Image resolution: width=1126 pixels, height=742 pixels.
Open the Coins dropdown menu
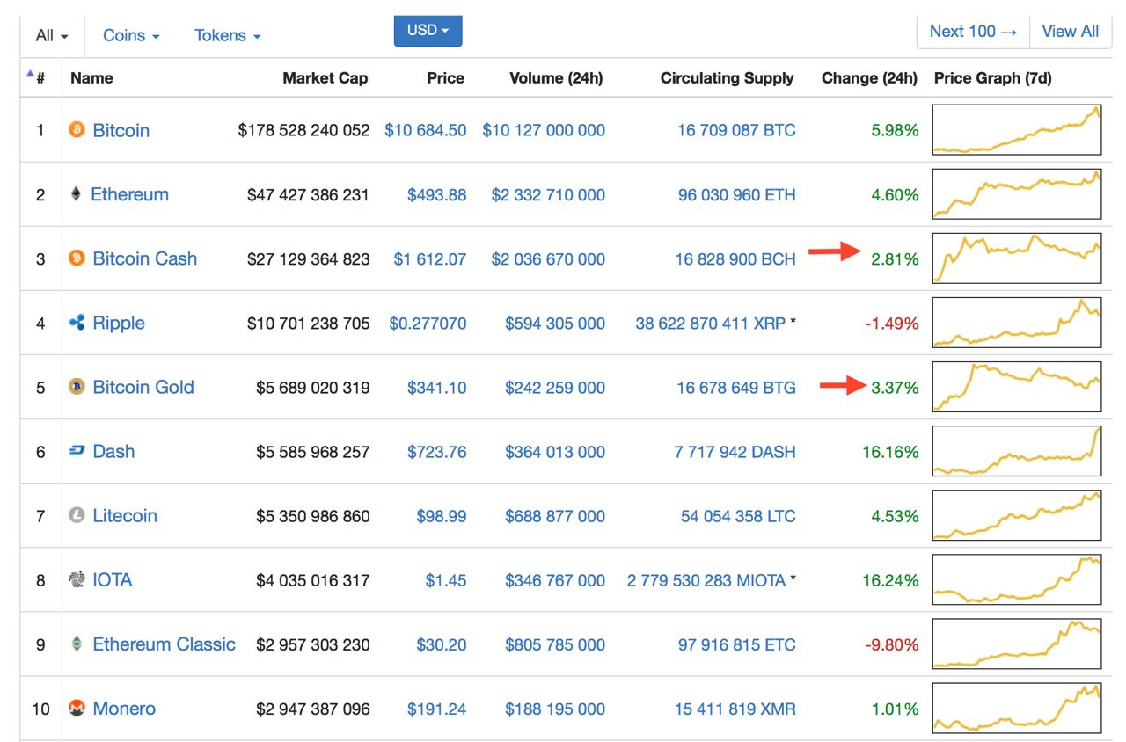point(131,36)
